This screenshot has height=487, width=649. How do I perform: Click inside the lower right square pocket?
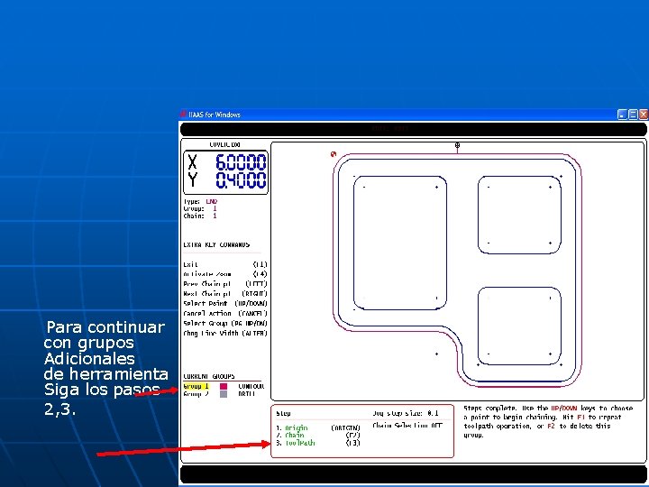519,326
